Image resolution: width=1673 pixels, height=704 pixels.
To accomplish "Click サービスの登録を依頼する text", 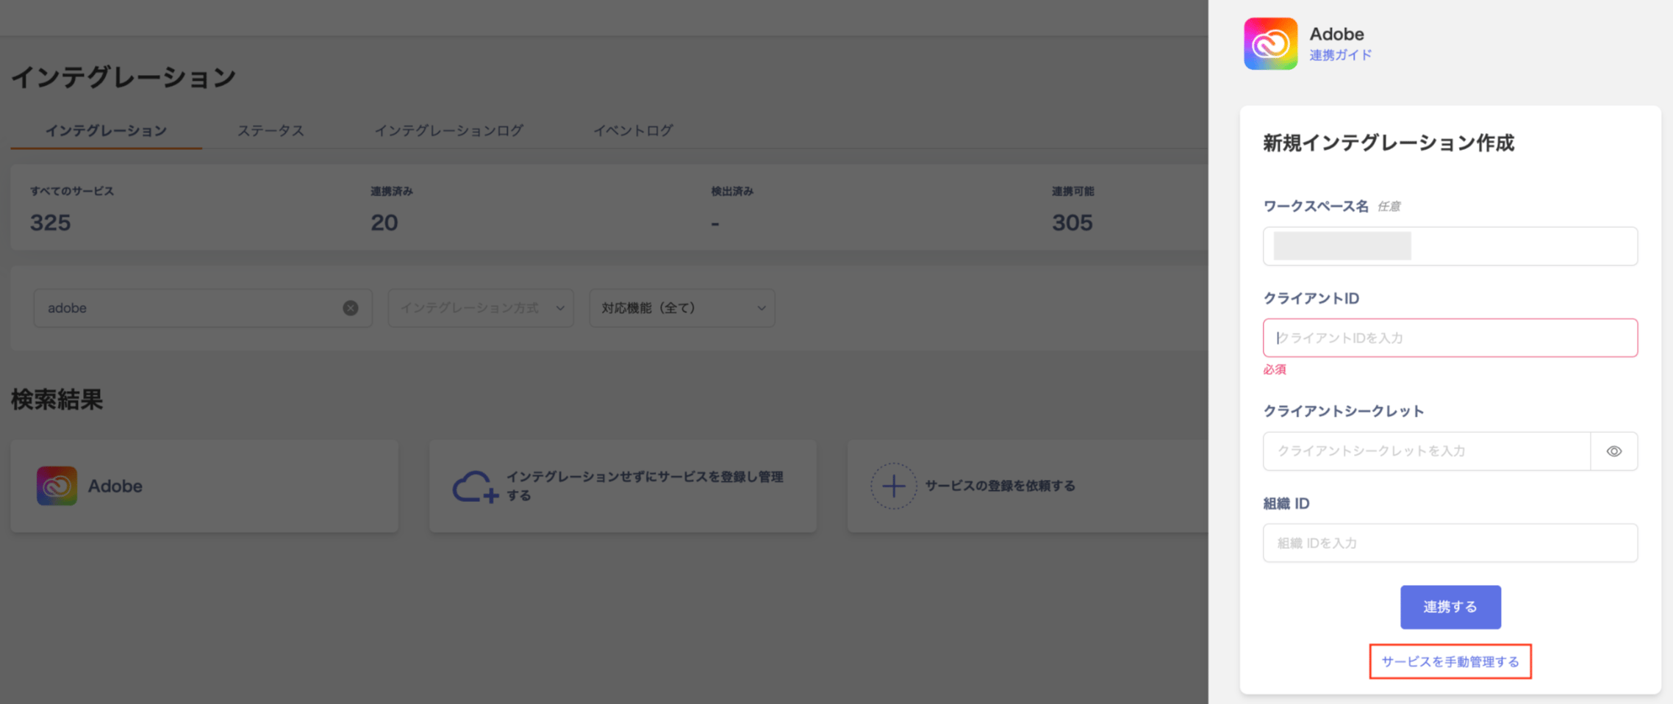I will (1000, 486).
